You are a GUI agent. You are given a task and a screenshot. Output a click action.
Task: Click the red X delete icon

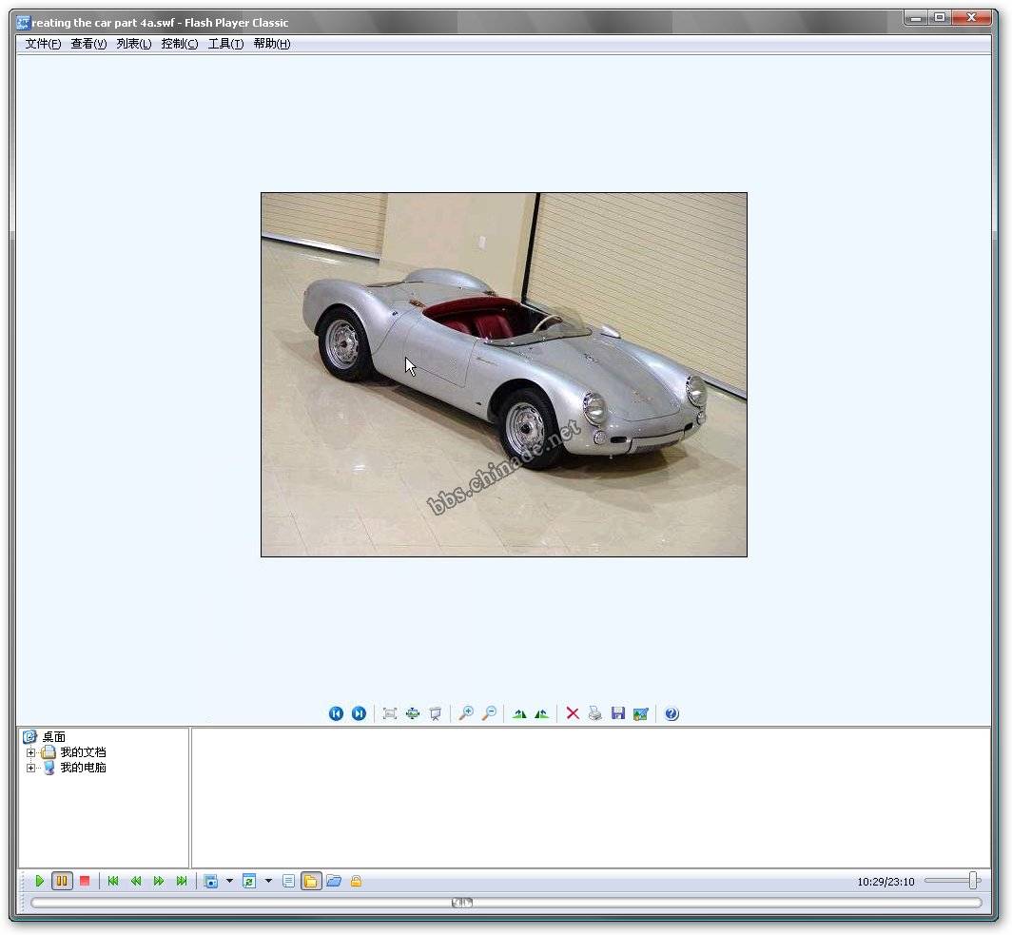coord(573,713)
